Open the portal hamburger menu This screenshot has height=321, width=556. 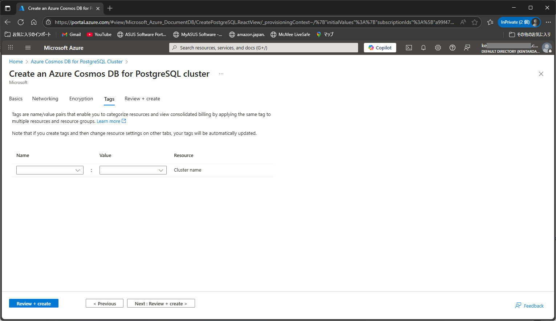point(28,47)
